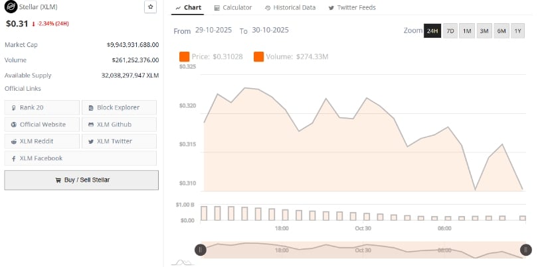
Task: Click the left range navigator handle
Action: tap(200, 250)
